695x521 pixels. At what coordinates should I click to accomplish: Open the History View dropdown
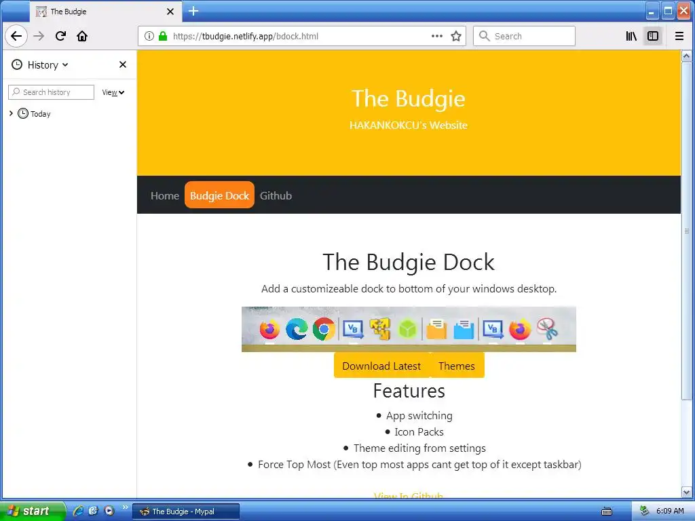pos(113,92)
